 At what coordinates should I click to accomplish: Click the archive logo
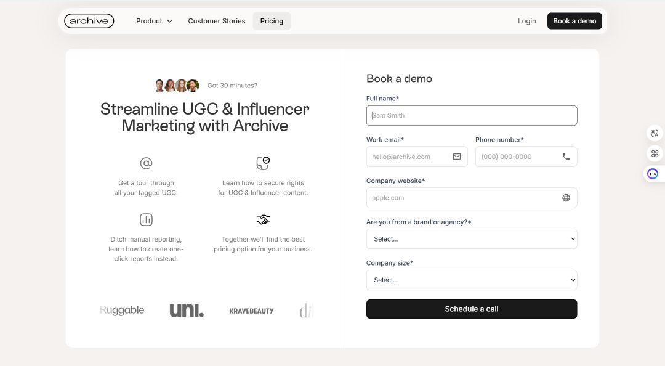[x=89, y=21]
